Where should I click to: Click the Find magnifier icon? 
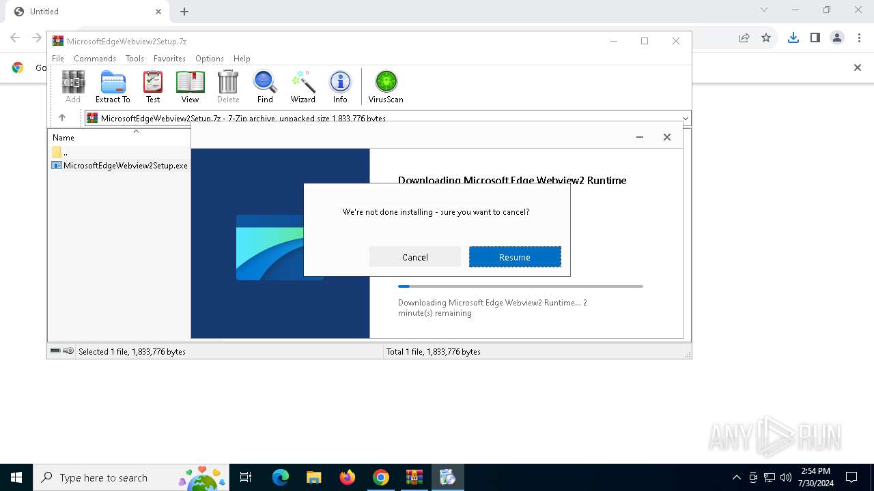coord(265,87)
